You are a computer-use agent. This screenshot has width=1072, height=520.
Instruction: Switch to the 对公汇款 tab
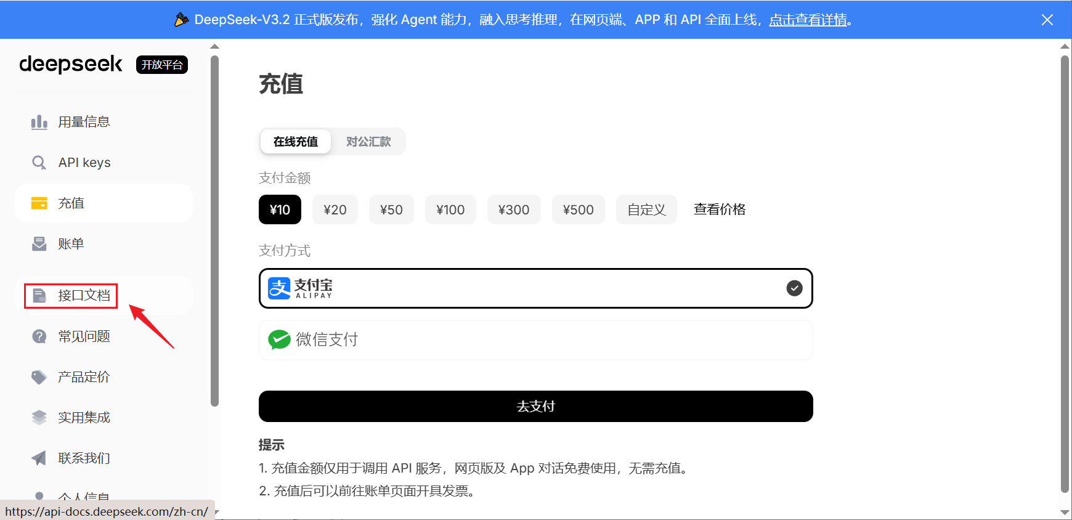click(368, 142)
